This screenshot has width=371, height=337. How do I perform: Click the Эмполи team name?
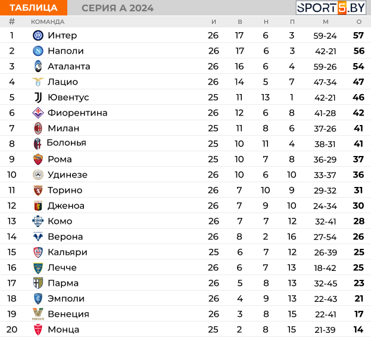tap(66, 298)
